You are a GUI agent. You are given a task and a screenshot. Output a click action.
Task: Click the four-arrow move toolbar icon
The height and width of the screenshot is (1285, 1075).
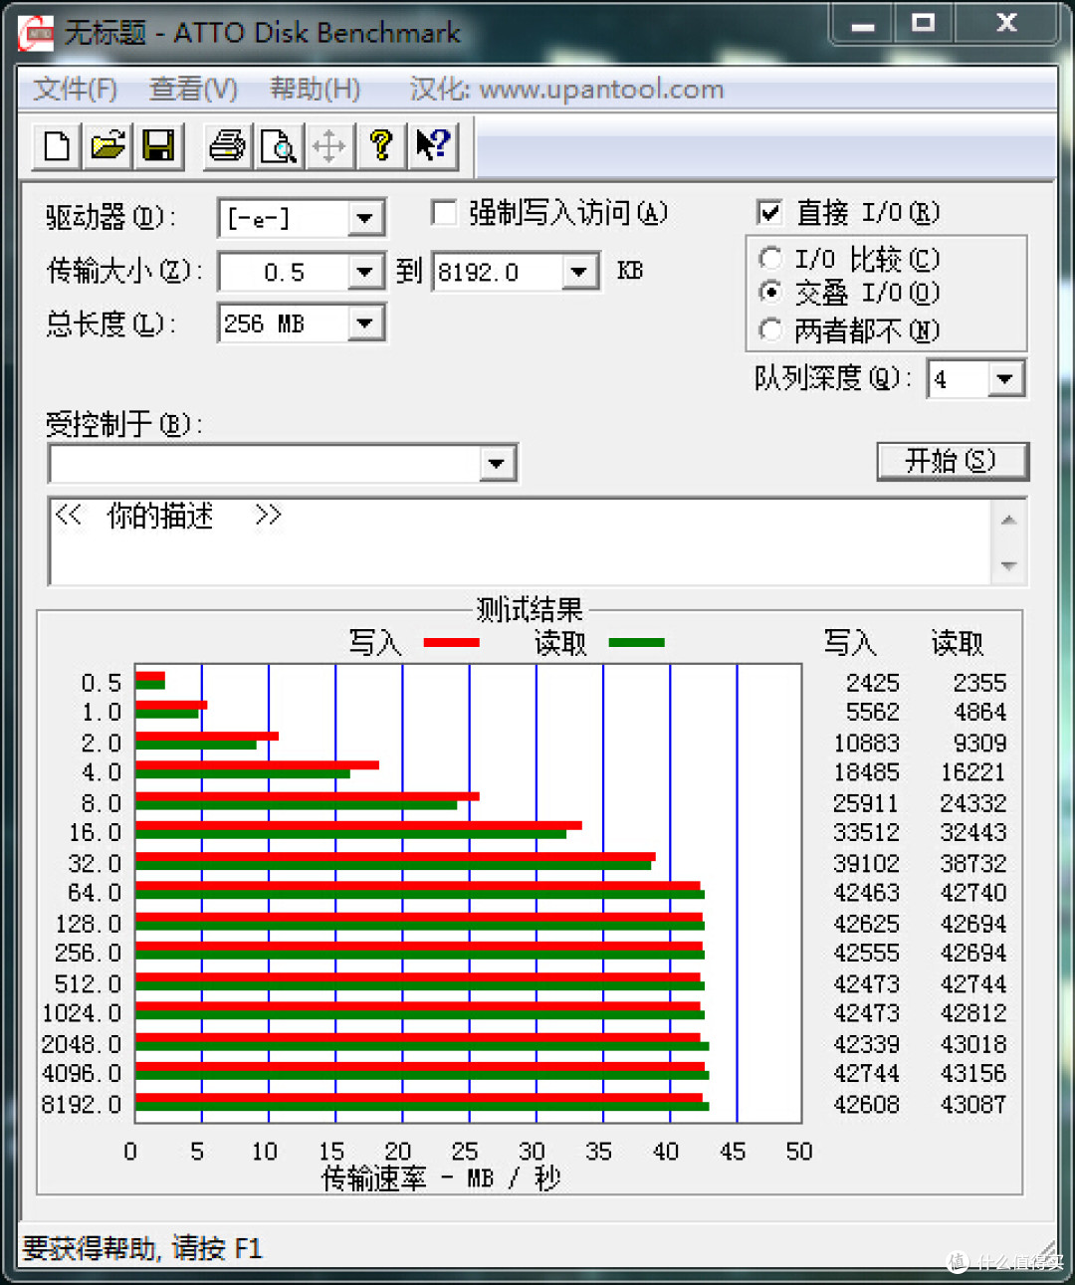coord(328,146)
